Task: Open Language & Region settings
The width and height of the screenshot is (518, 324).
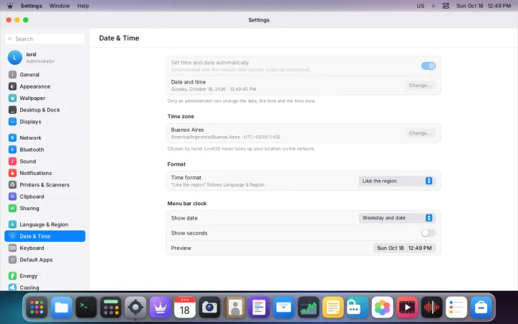Action: [45, 225]
